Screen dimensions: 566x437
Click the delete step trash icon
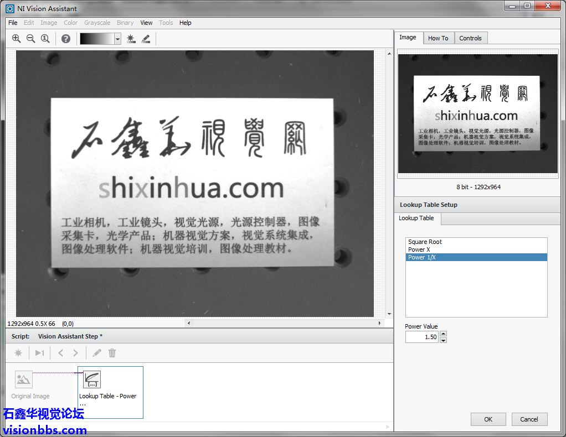[112, 353]
